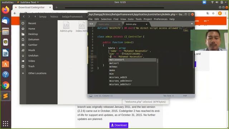Open the Help menu in Sublime
229x129 pixels.
click(172, 19)
